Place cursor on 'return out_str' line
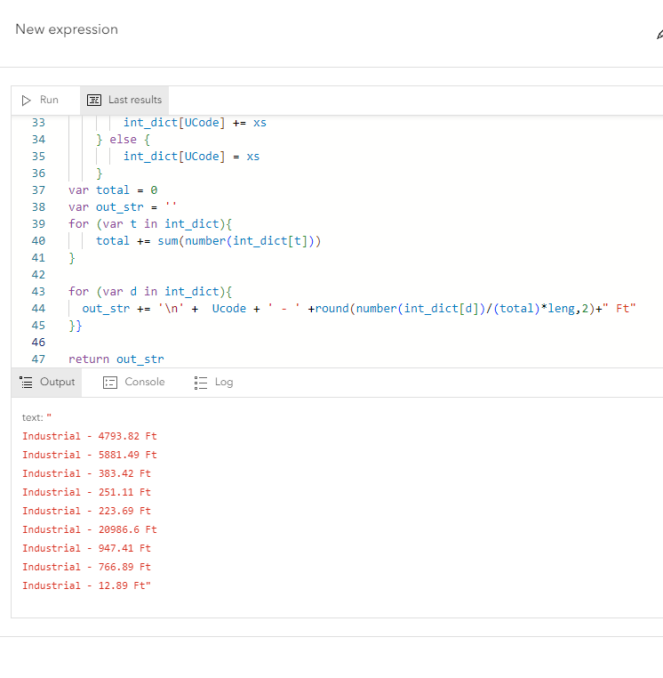Image resolution: width=663 pixels, height=678 pixels. (116, 359)
